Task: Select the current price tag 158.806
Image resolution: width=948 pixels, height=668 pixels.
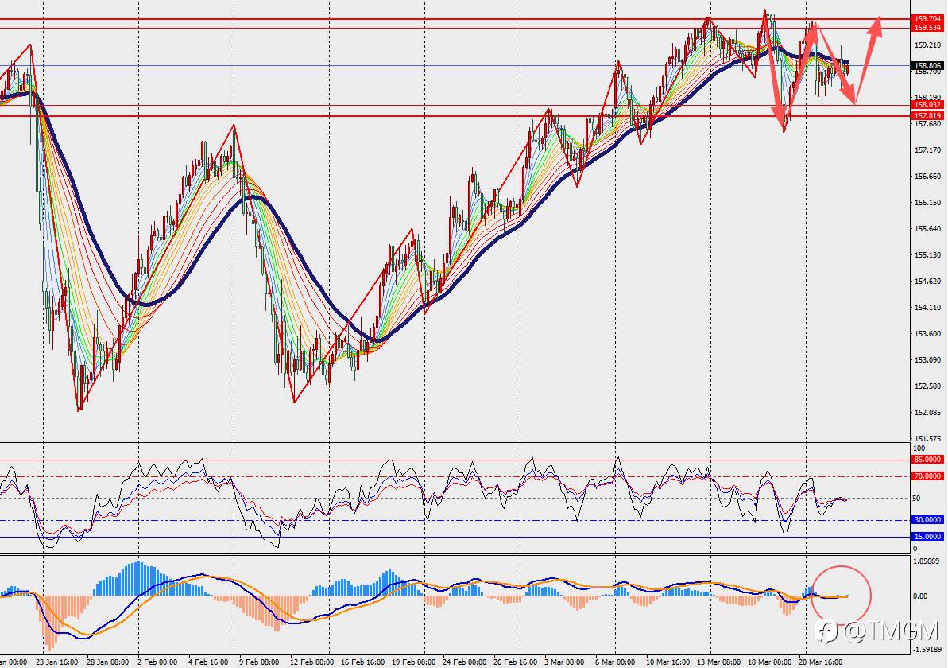Action: (x=927, y=65)
